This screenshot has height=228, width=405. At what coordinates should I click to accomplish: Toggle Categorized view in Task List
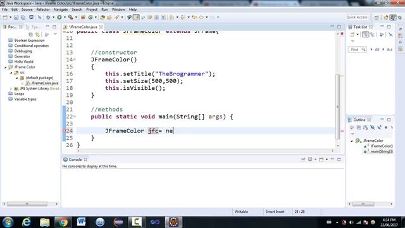[x=365, y=35]
